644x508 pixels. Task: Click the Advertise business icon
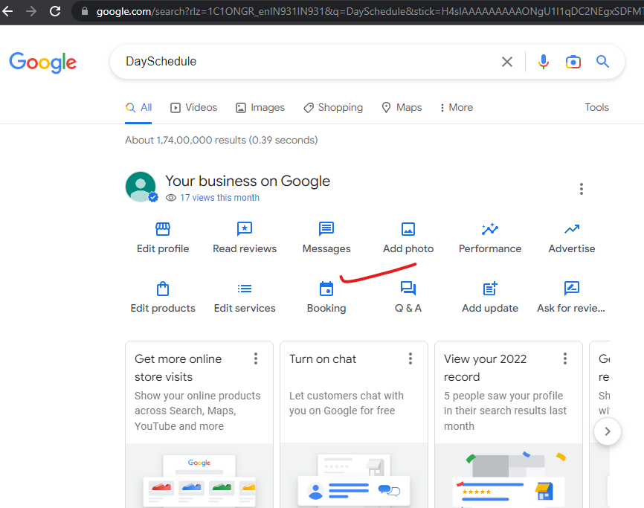tap(571, 230)
